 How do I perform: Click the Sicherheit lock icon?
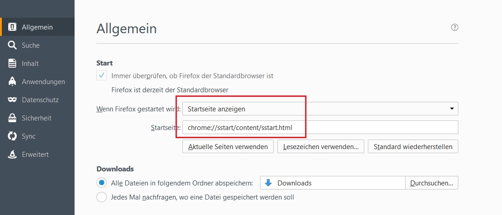point(13,118)
